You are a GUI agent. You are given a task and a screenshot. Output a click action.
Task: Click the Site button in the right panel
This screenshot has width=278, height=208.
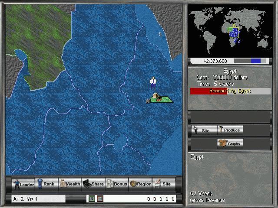[x=204, y=130]
